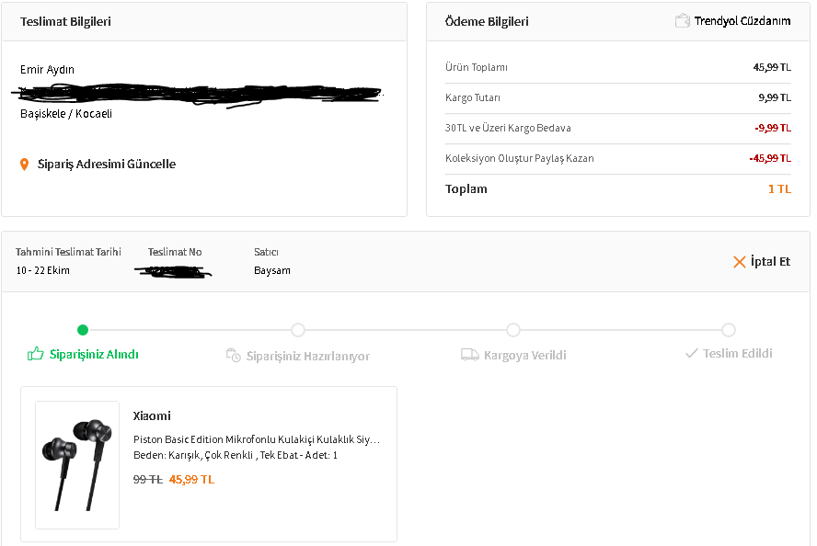The width and height of the screenshot is (817, 546).
Task: Click the orange location pin icon
Action: click(x=25, y=165)
